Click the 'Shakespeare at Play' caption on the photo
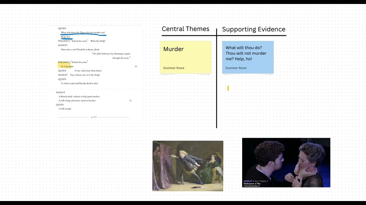This screenshot has width=366, height=205. pos(252,184)
